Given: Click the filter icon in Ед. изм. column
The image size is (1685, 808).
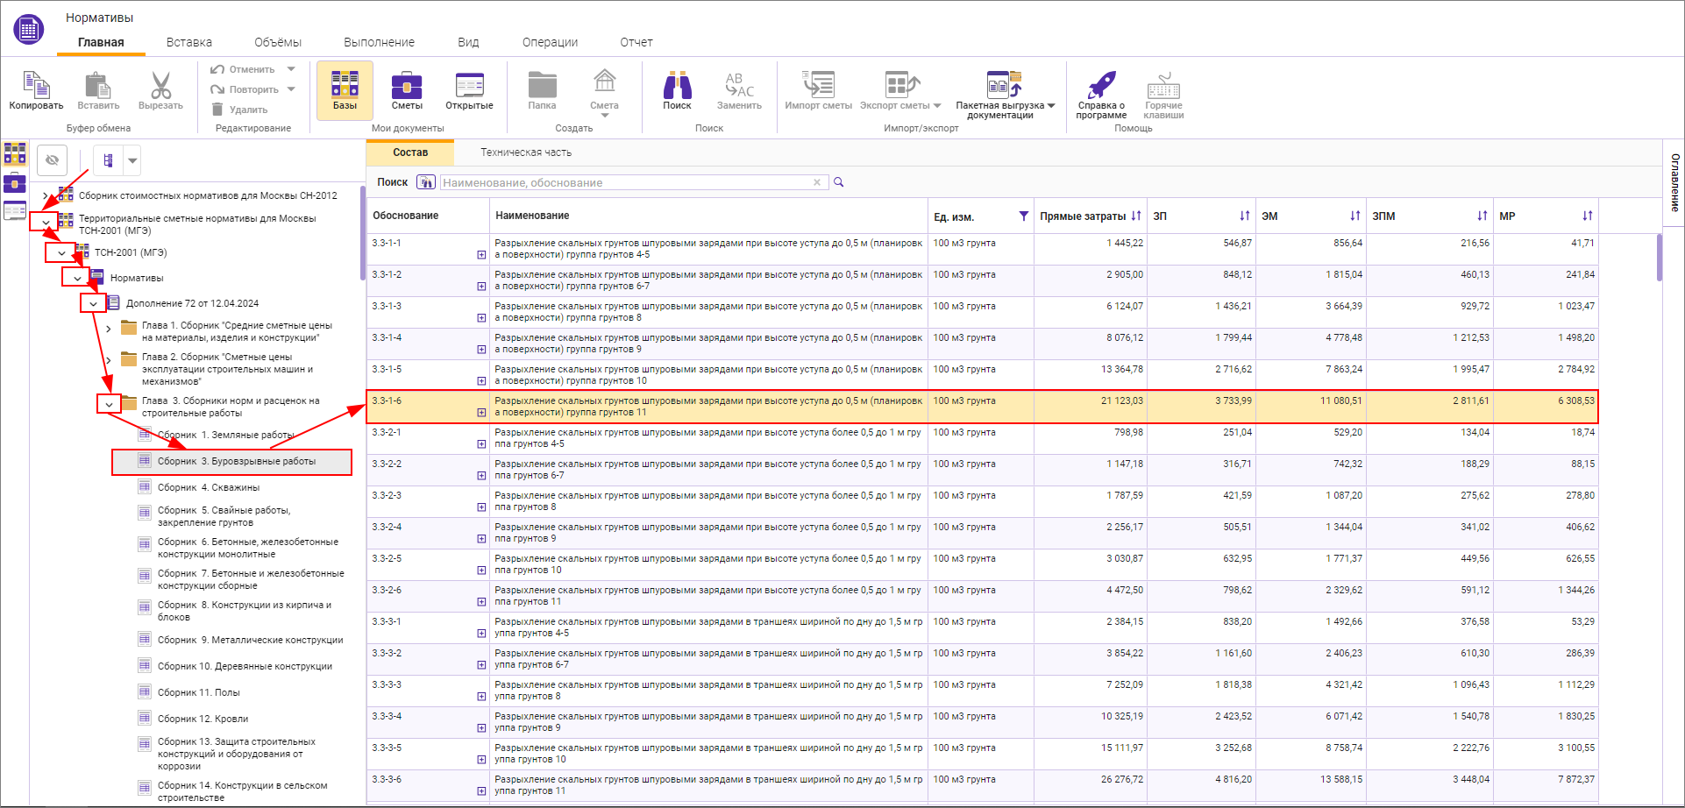Looking at the screenshot, I should [1023, 216].
